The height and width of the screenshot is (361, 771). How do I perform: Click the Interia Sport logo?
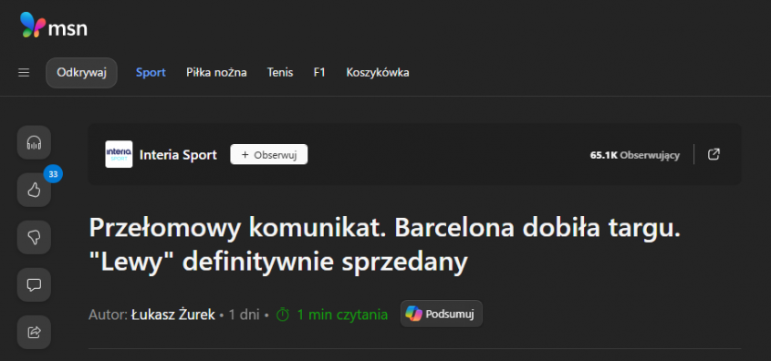[119, 154]
